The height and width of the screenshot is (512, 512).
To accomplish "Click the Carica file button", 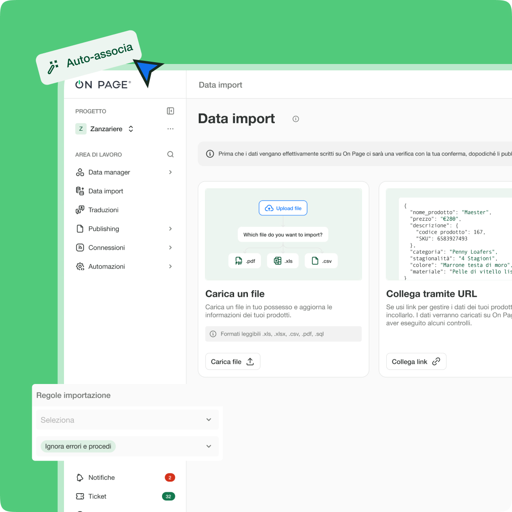I will coord(232,362).
